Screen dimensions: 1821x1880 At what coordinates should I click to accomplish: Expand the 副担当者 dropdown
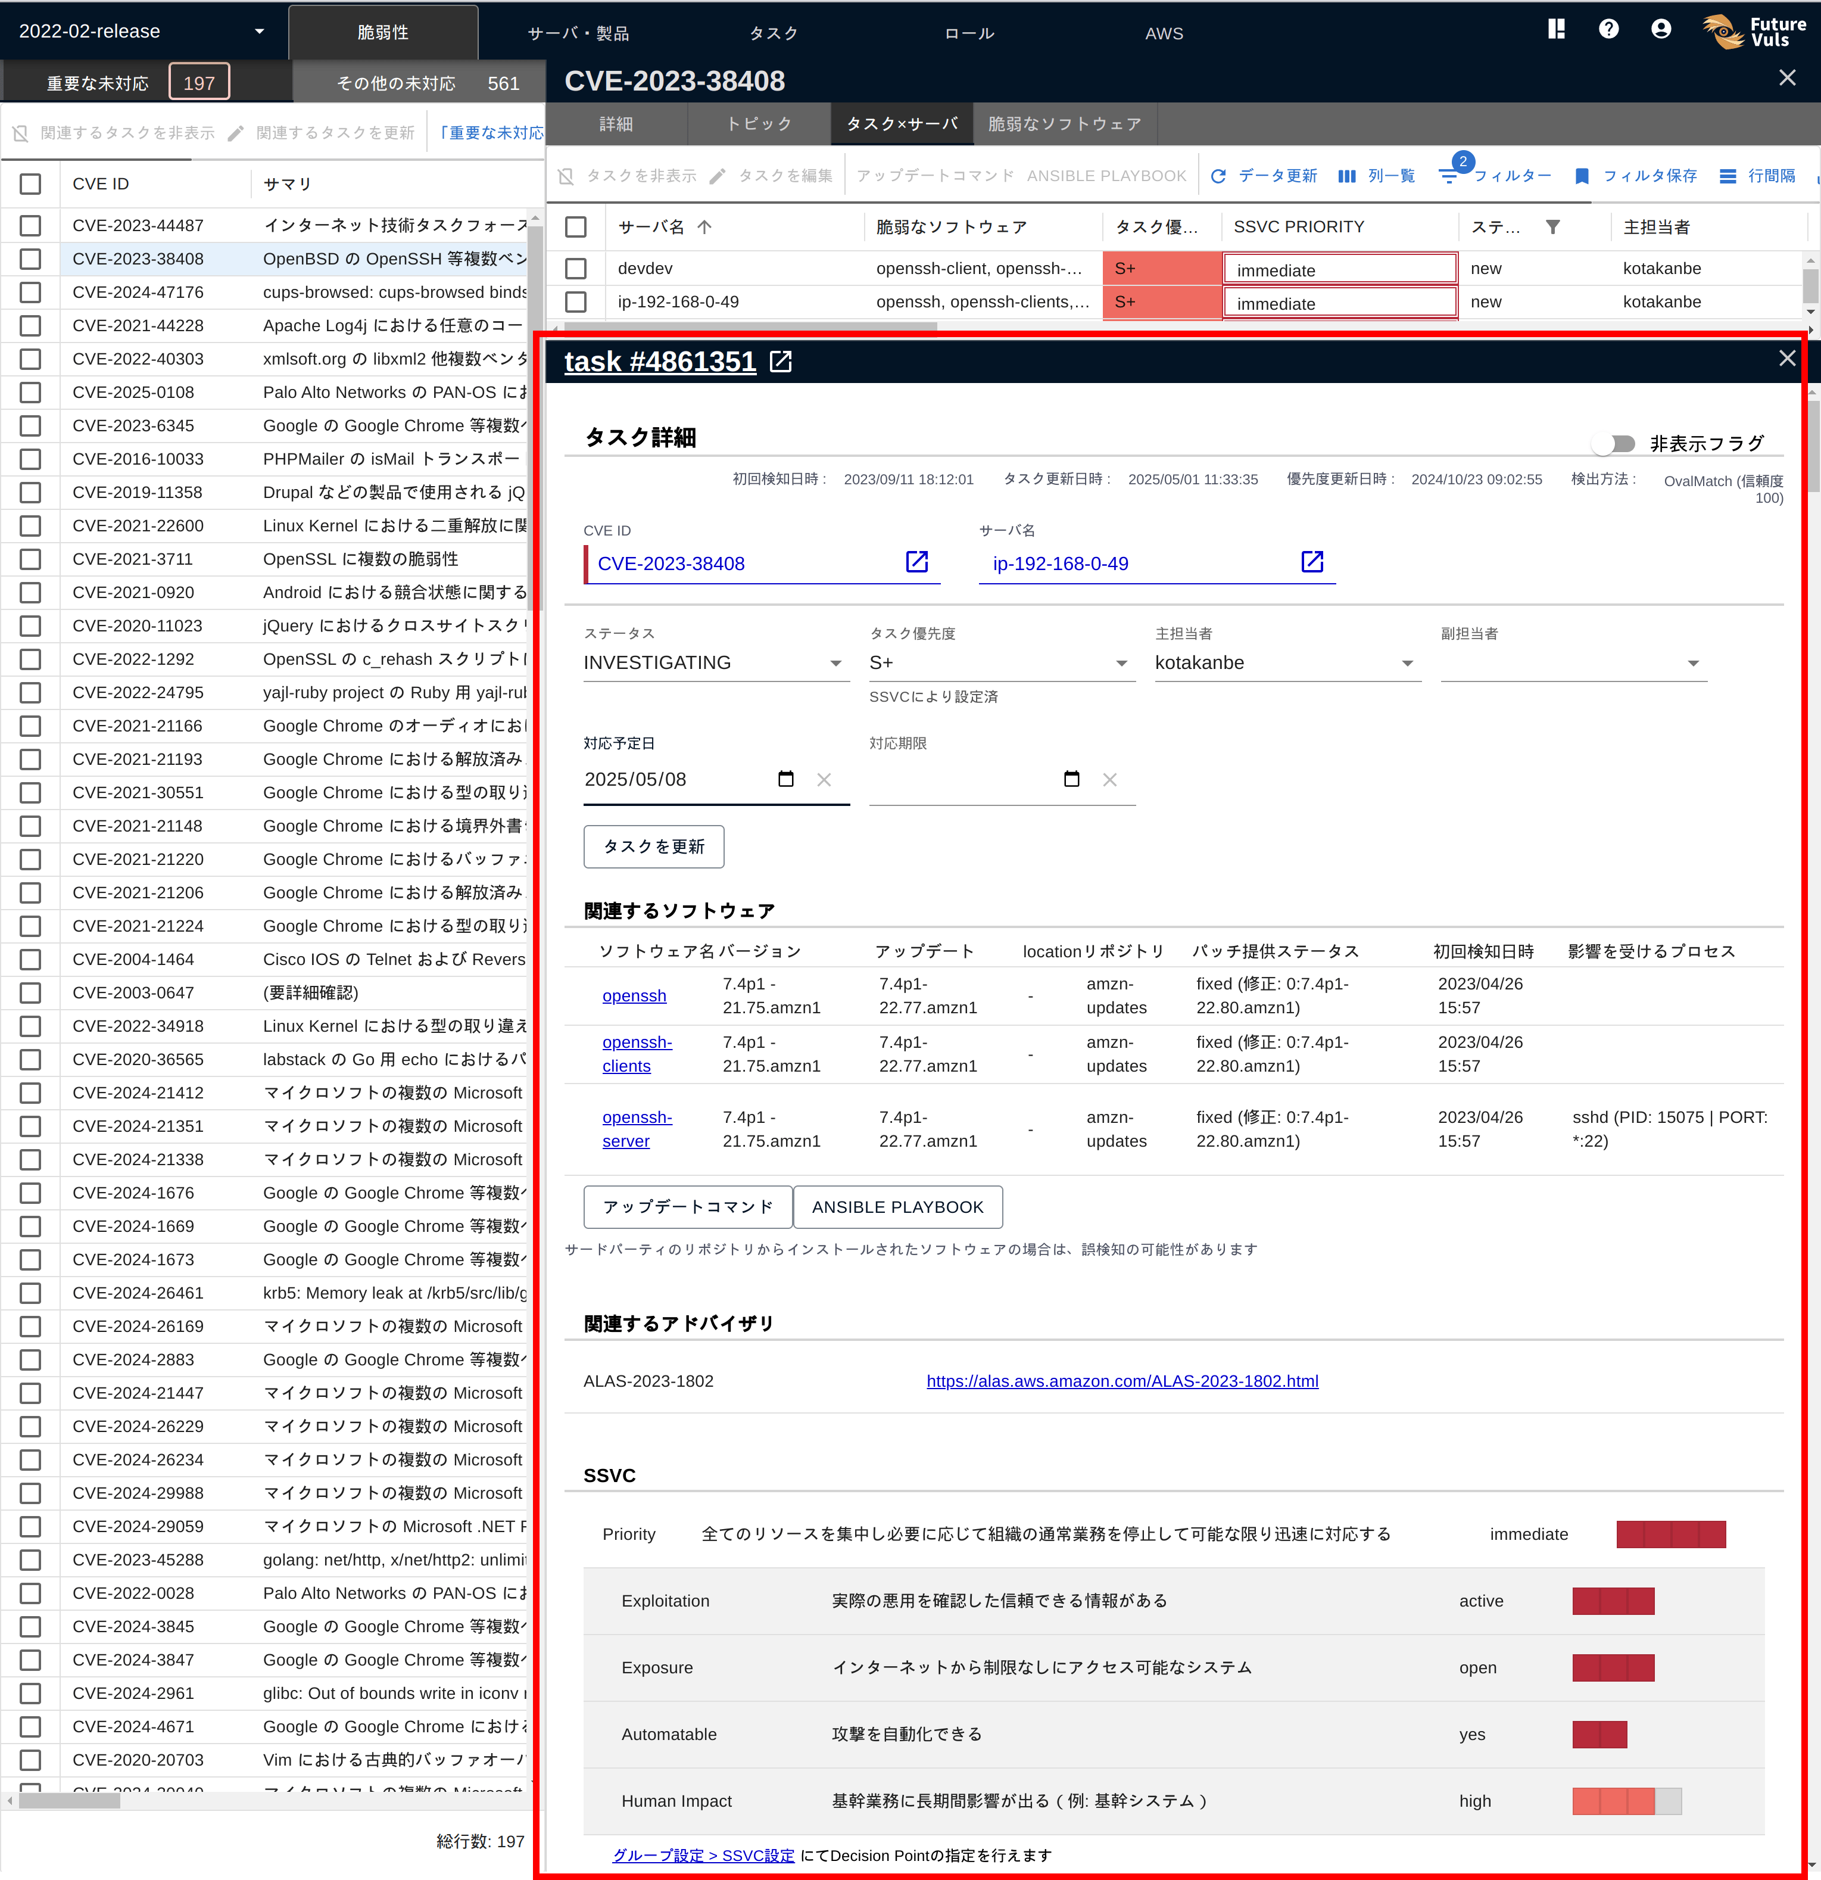click(x=1573, y=663)
